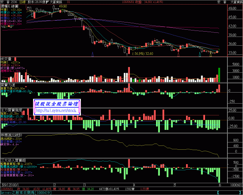Select the 三大法人買賣超 panel title
The width and height of the screenshot is (243, 195).
click(x=13, y=160)
